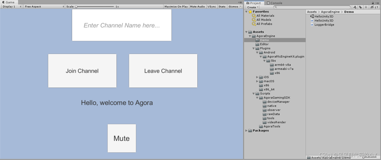Toggle Maximize On Play
The width and height of the screenshot is (381, 160).
tap(176, 7)
